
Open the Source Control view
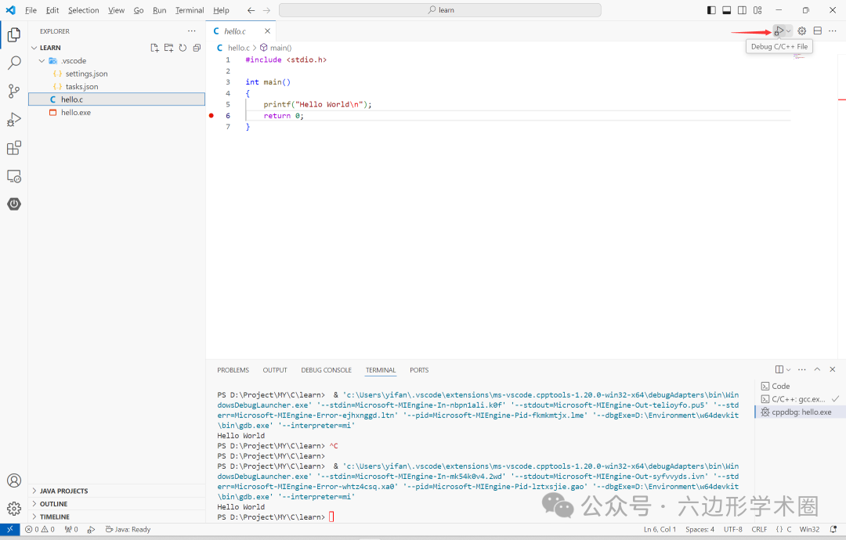[x=13, y=92]
